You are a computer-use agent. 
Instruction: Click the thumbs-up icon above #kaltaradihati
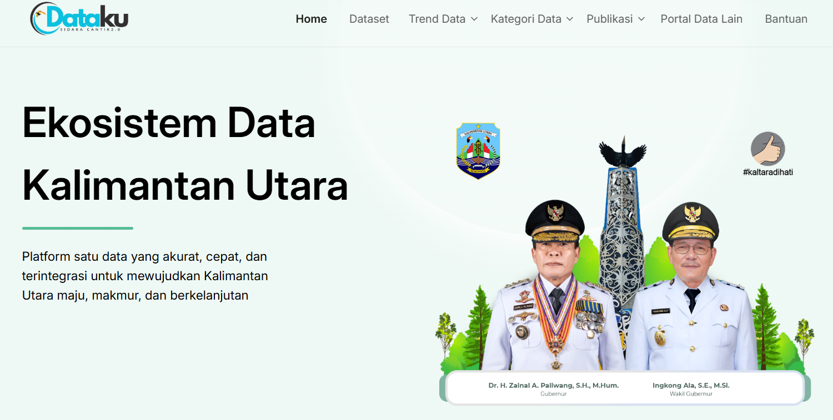(767, 149)
